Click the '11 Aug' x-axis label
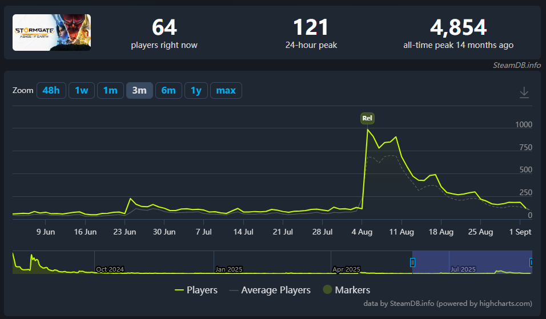The image size is (546, 319). coord(402,232)
